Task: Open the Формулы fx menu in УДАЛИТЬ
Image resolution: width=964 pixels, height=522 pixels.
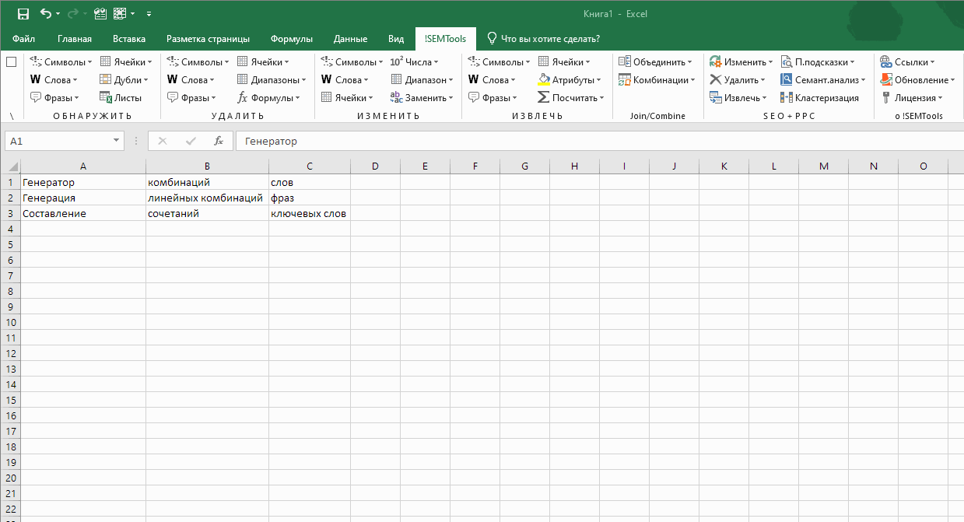Action: pos(268,97)
